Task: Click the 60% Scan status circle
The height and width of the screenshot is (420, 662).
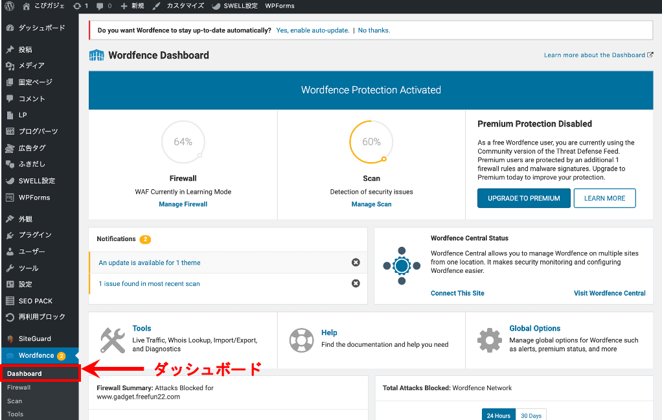Action: point(372,142)
